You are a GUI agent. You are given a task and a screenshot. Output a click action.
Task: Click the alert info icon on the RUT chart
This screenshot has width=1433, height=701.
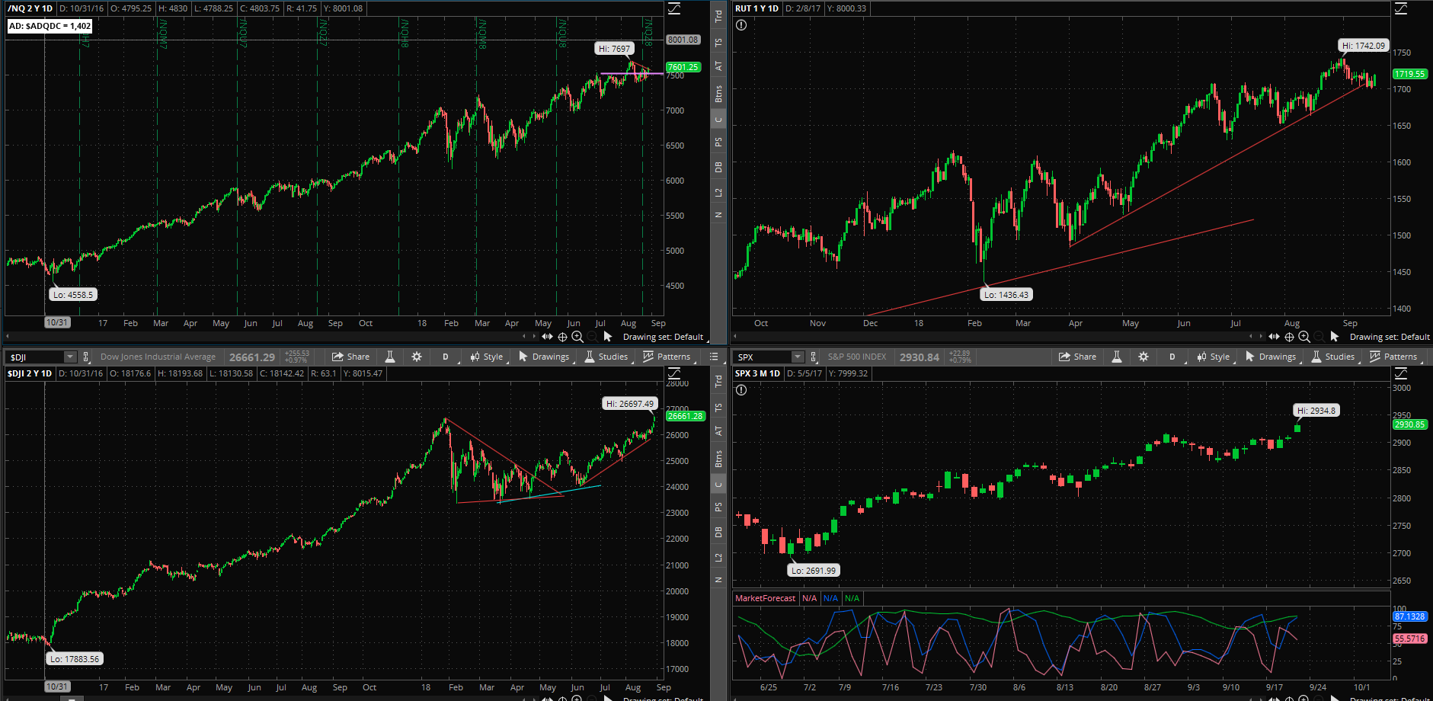[x=741, y=25]
